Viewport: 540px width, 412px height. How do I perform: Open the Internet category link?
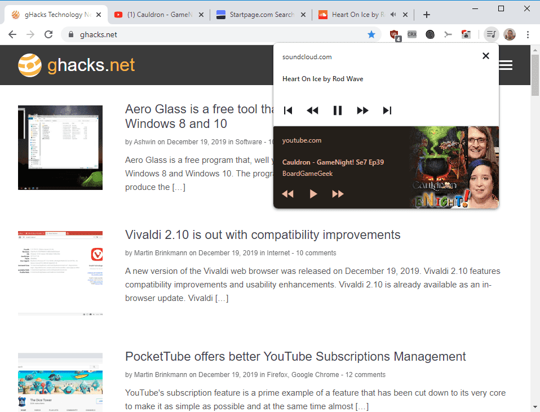[278, 253]
